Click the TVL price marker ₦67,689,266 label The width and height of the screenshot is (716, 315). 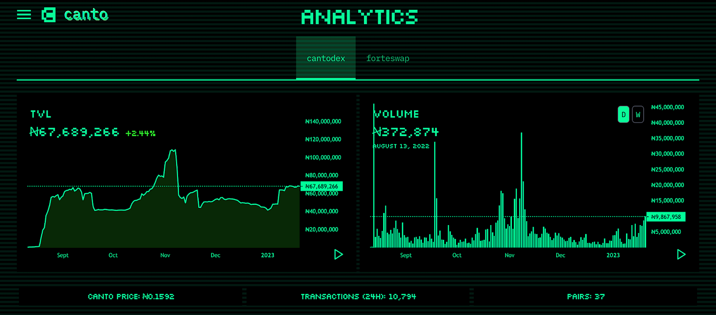(x=322, y=186)
